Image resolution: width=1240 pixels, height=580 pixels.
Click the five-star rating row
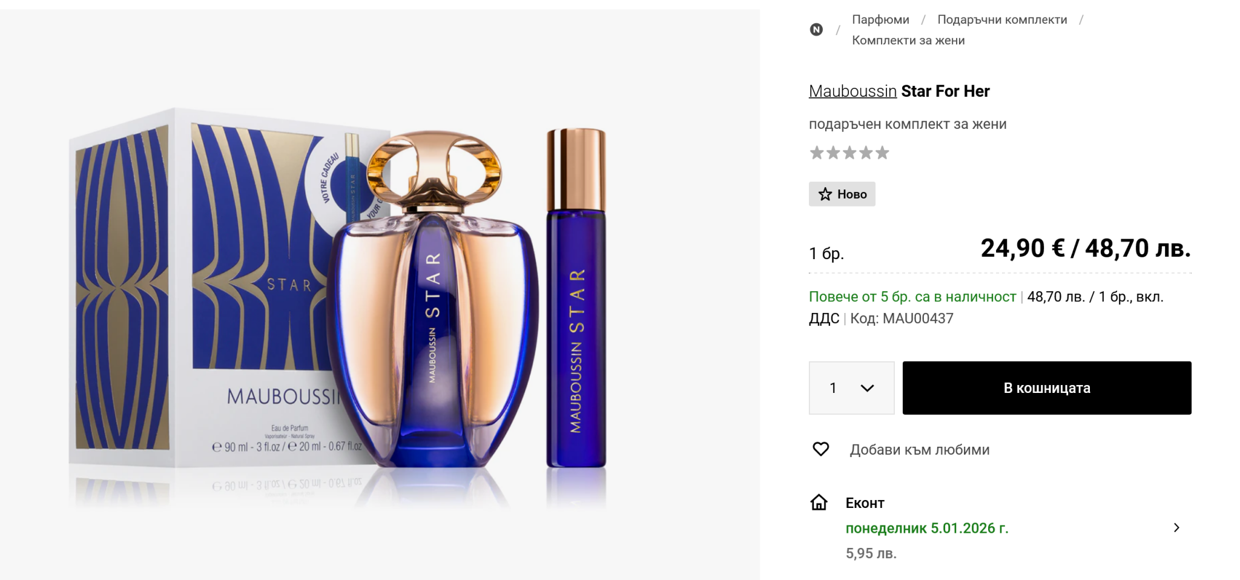[x=849, y=153]
